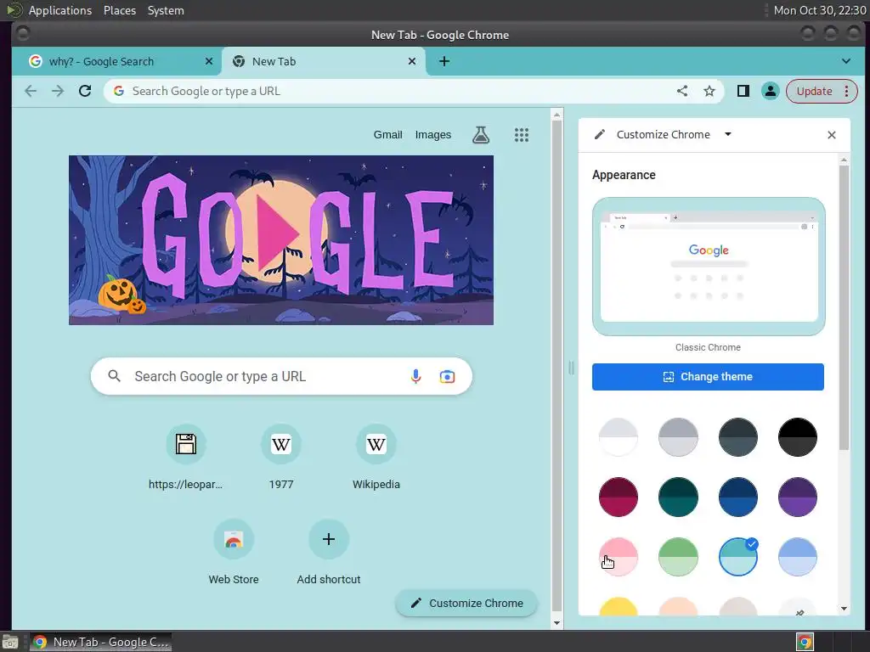Open the https://leopar... shortcut

click(186, 458)
